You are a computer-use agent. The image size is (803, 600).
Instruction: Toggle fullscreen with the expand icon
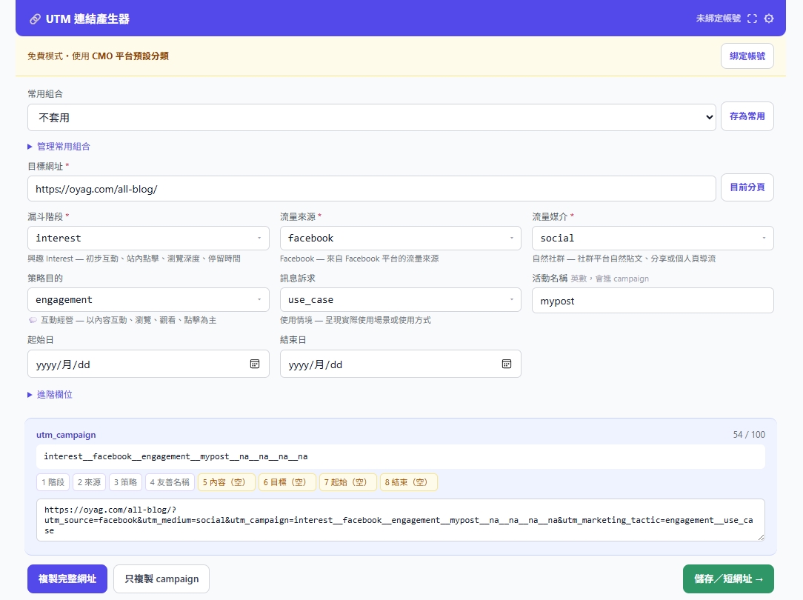tap(752, 19)
